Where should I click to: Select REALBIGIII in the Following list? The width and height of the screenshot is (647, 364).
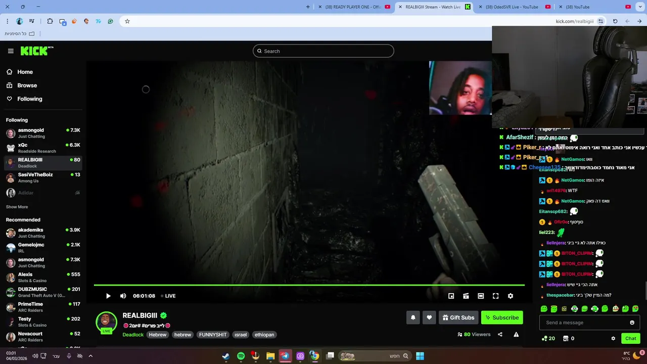click(43, 163)
